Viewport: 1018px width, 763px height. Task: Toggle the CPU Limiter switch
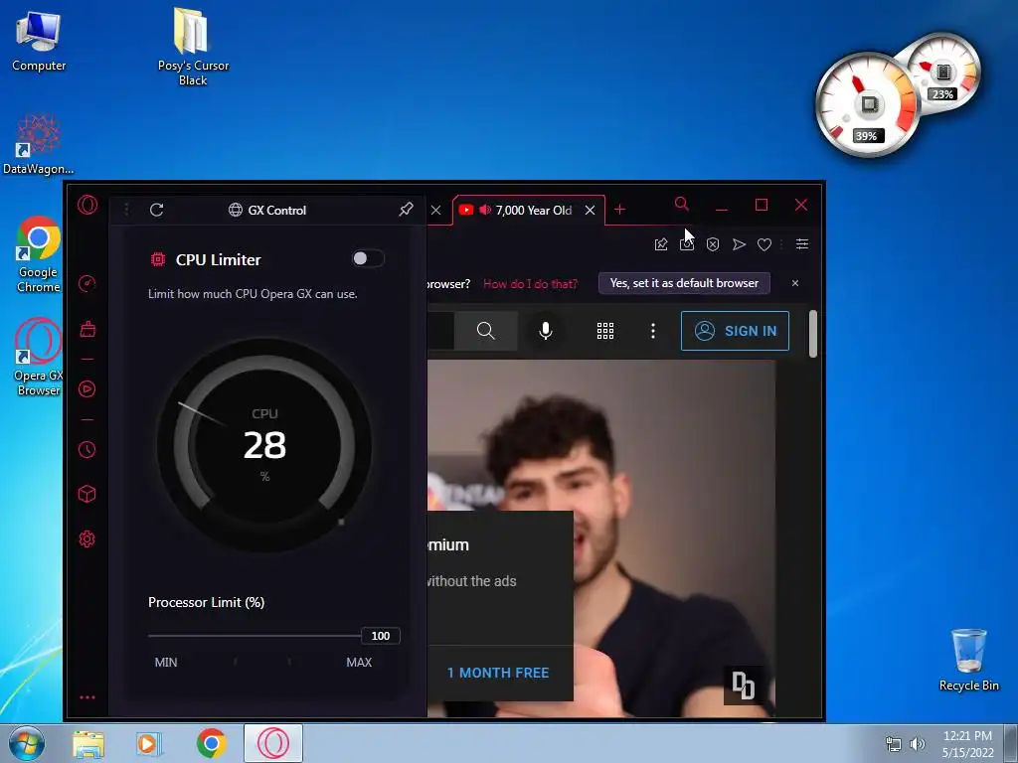(x=368, y=259)
